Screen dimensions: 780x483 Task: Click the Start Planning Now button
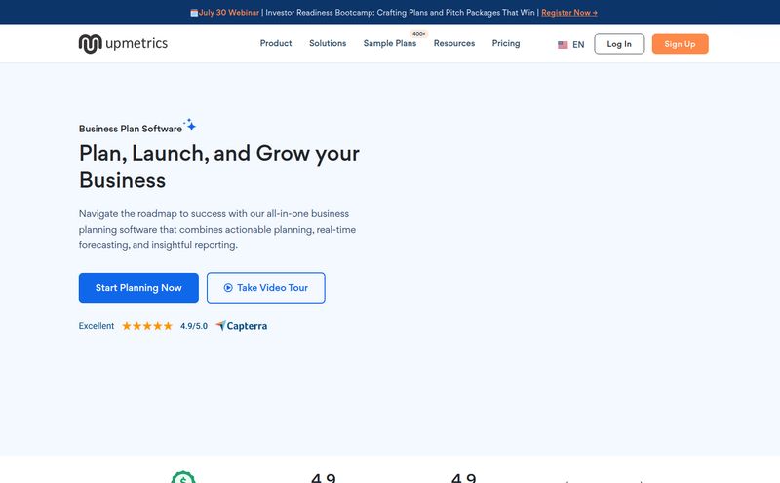pyautogui.click(x=138, y=287)
